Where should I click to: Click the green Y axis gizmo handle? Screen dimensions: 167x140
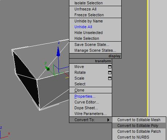click(47, 68)
